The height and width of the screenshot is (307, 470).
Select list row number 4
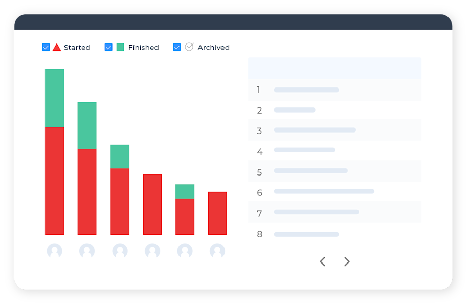(335, 150)
